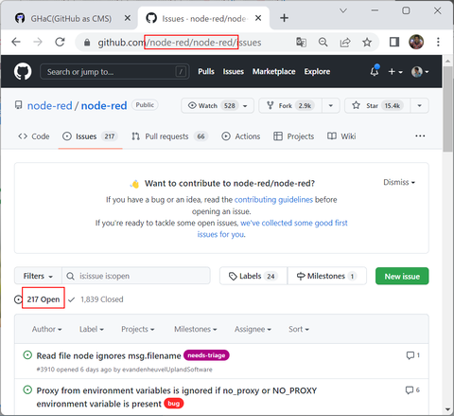
Task: Open the Chrome three-dot menu
Action: click(x=438, y=42)
